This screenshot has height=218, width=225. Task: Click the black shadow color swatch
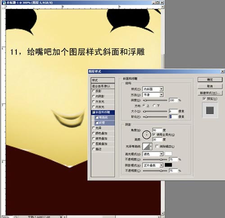pos(168,165)
